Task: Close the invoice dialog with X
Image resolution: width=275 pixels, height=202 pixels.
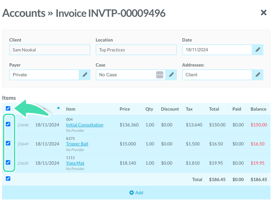Action: pos(264,13)
